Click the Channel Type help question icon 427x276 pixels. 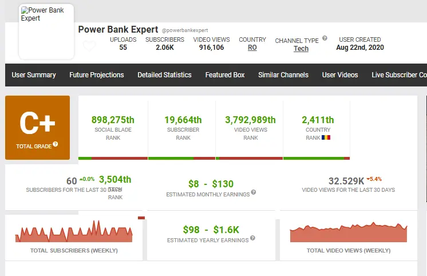(325, 38)
